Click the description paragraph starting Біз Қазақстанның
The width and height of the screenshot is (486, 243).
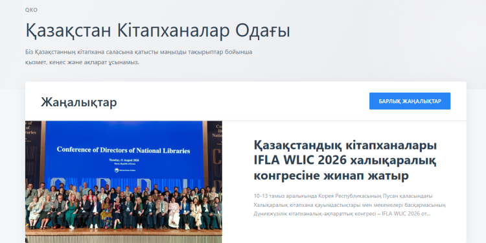pyautogui.click(x=139, y=57)
